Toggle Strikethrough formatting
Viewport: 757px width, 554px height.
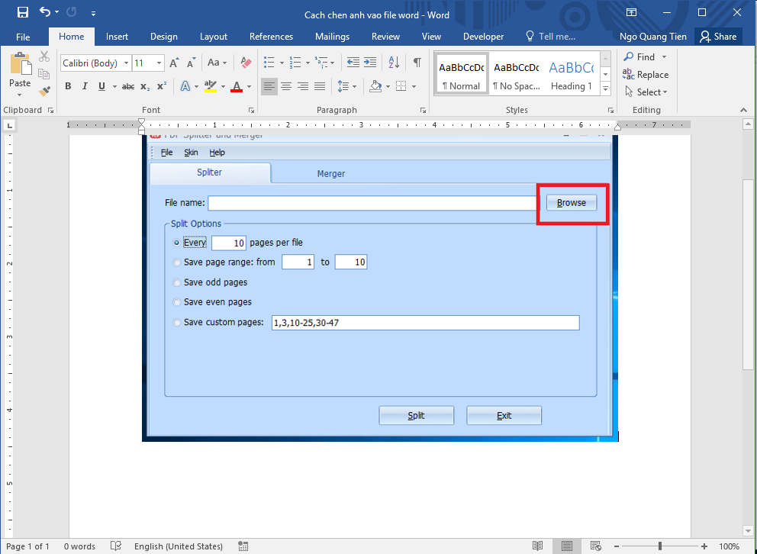(x=128, y=86)
